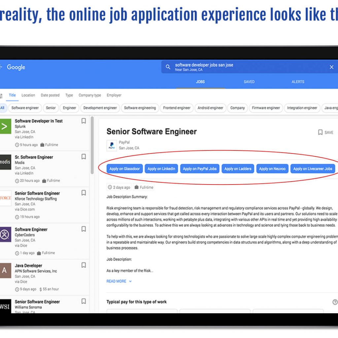Bookmark the Java Developer job
The image size is (338, 338).
(84, 265)
